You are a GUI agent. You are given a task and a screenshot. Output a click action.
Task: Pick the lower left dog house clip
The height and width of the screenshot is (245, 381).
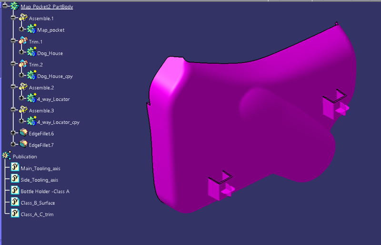221,186
